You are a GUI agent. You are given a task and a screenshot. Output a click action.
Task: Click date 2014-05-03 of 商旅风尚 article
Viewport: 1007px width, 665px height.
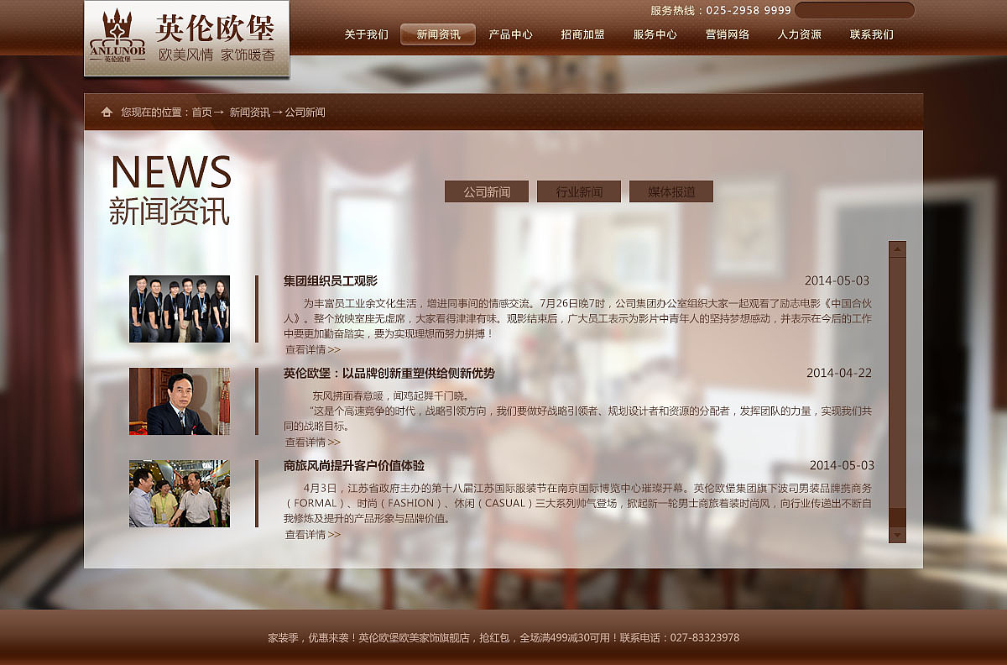[x=842, y=465]
